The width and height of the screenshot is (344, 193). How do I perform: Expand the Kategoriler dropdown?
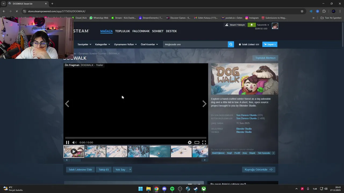[x=103, y=44]
